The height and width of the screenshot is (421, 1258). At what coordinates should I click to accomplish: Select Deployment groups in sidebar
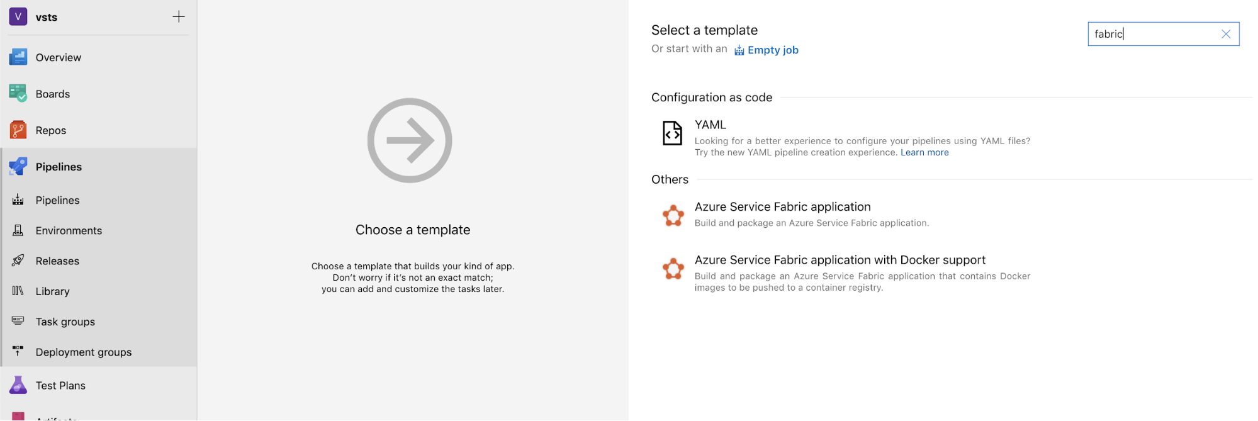click(83, 352)
